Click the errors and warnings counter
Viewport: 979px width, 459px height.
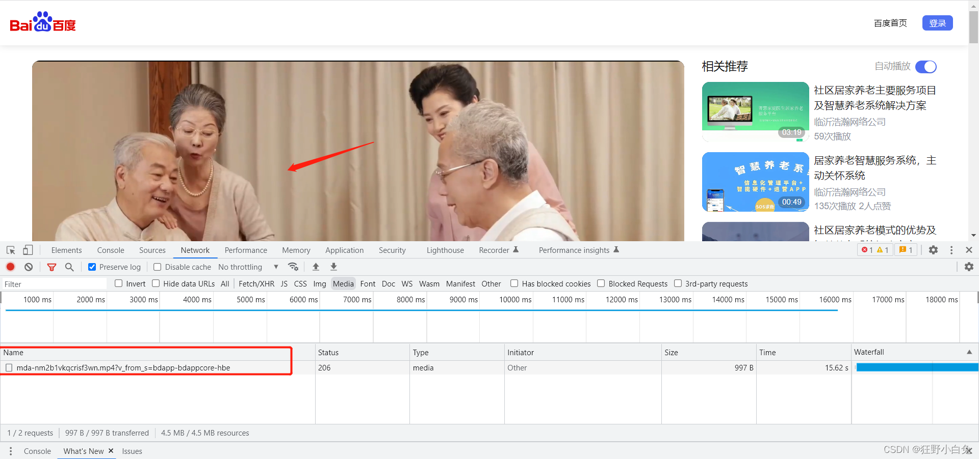click(875, 250)
